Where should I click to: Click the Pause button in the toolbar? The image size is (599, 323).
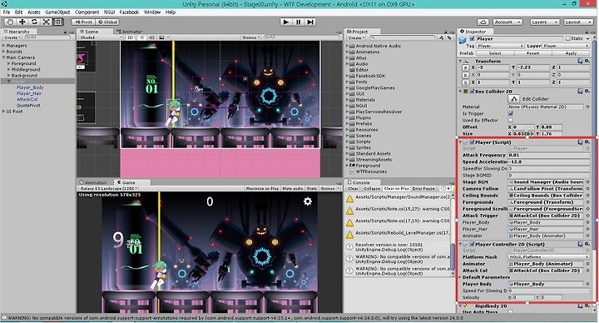pyautogui.click(x=298, y=22)
